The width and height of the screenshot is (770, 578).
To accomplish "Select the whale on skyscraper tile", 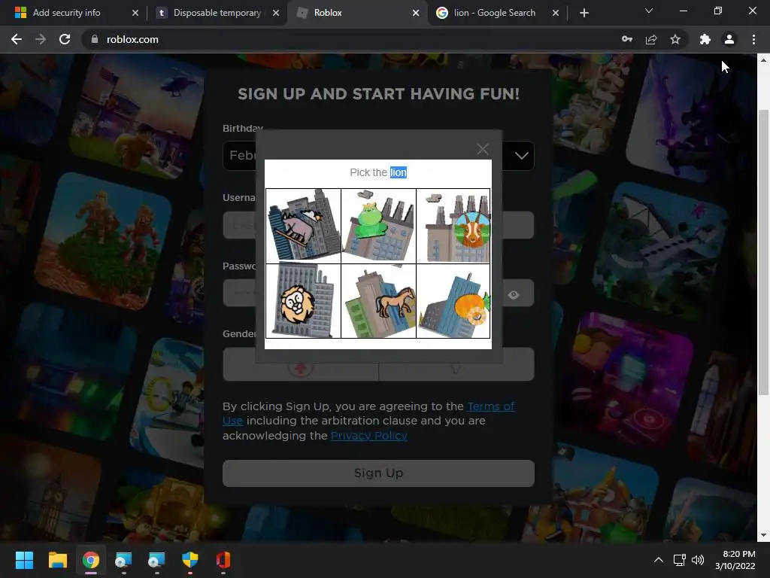I will pos(303,226).
